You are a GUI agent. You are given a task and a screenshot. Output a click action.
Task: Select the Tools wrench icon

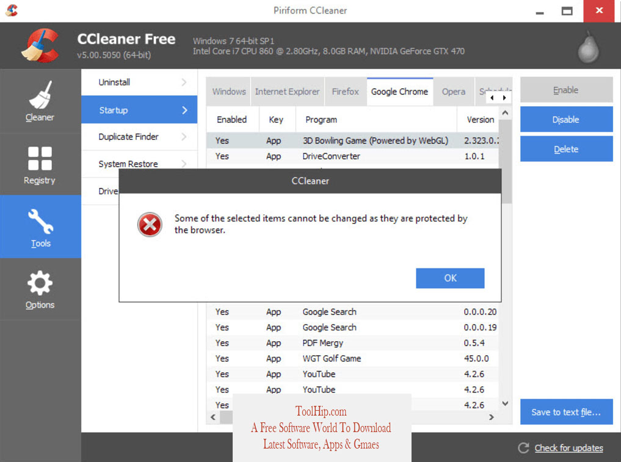[40, 222]
